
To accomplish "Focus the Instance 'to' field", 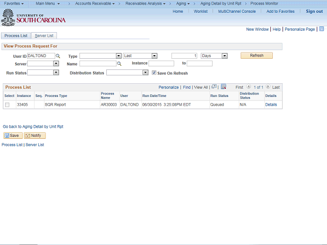I will click(x=200, y=63).
